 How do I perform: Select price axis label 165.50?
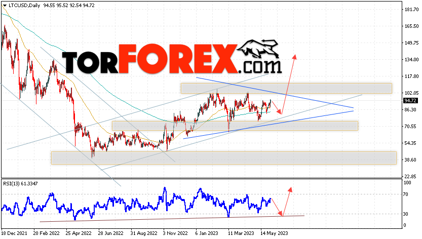[411, 26]
